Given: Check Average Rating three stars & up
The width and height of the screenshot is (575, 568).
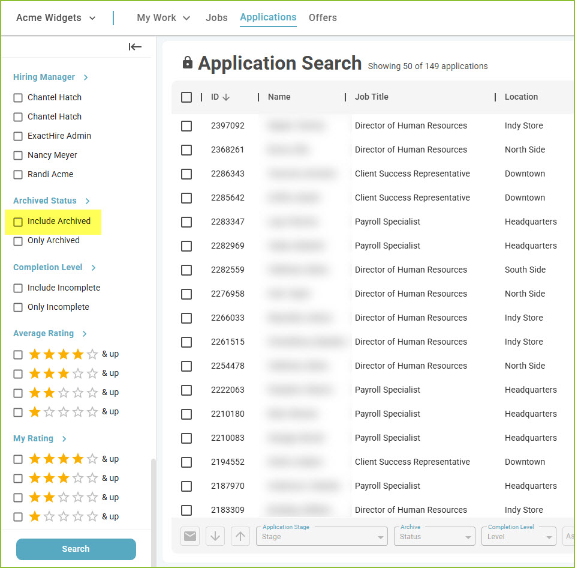Looking at the screenshot, I should (x=18, y=374).
